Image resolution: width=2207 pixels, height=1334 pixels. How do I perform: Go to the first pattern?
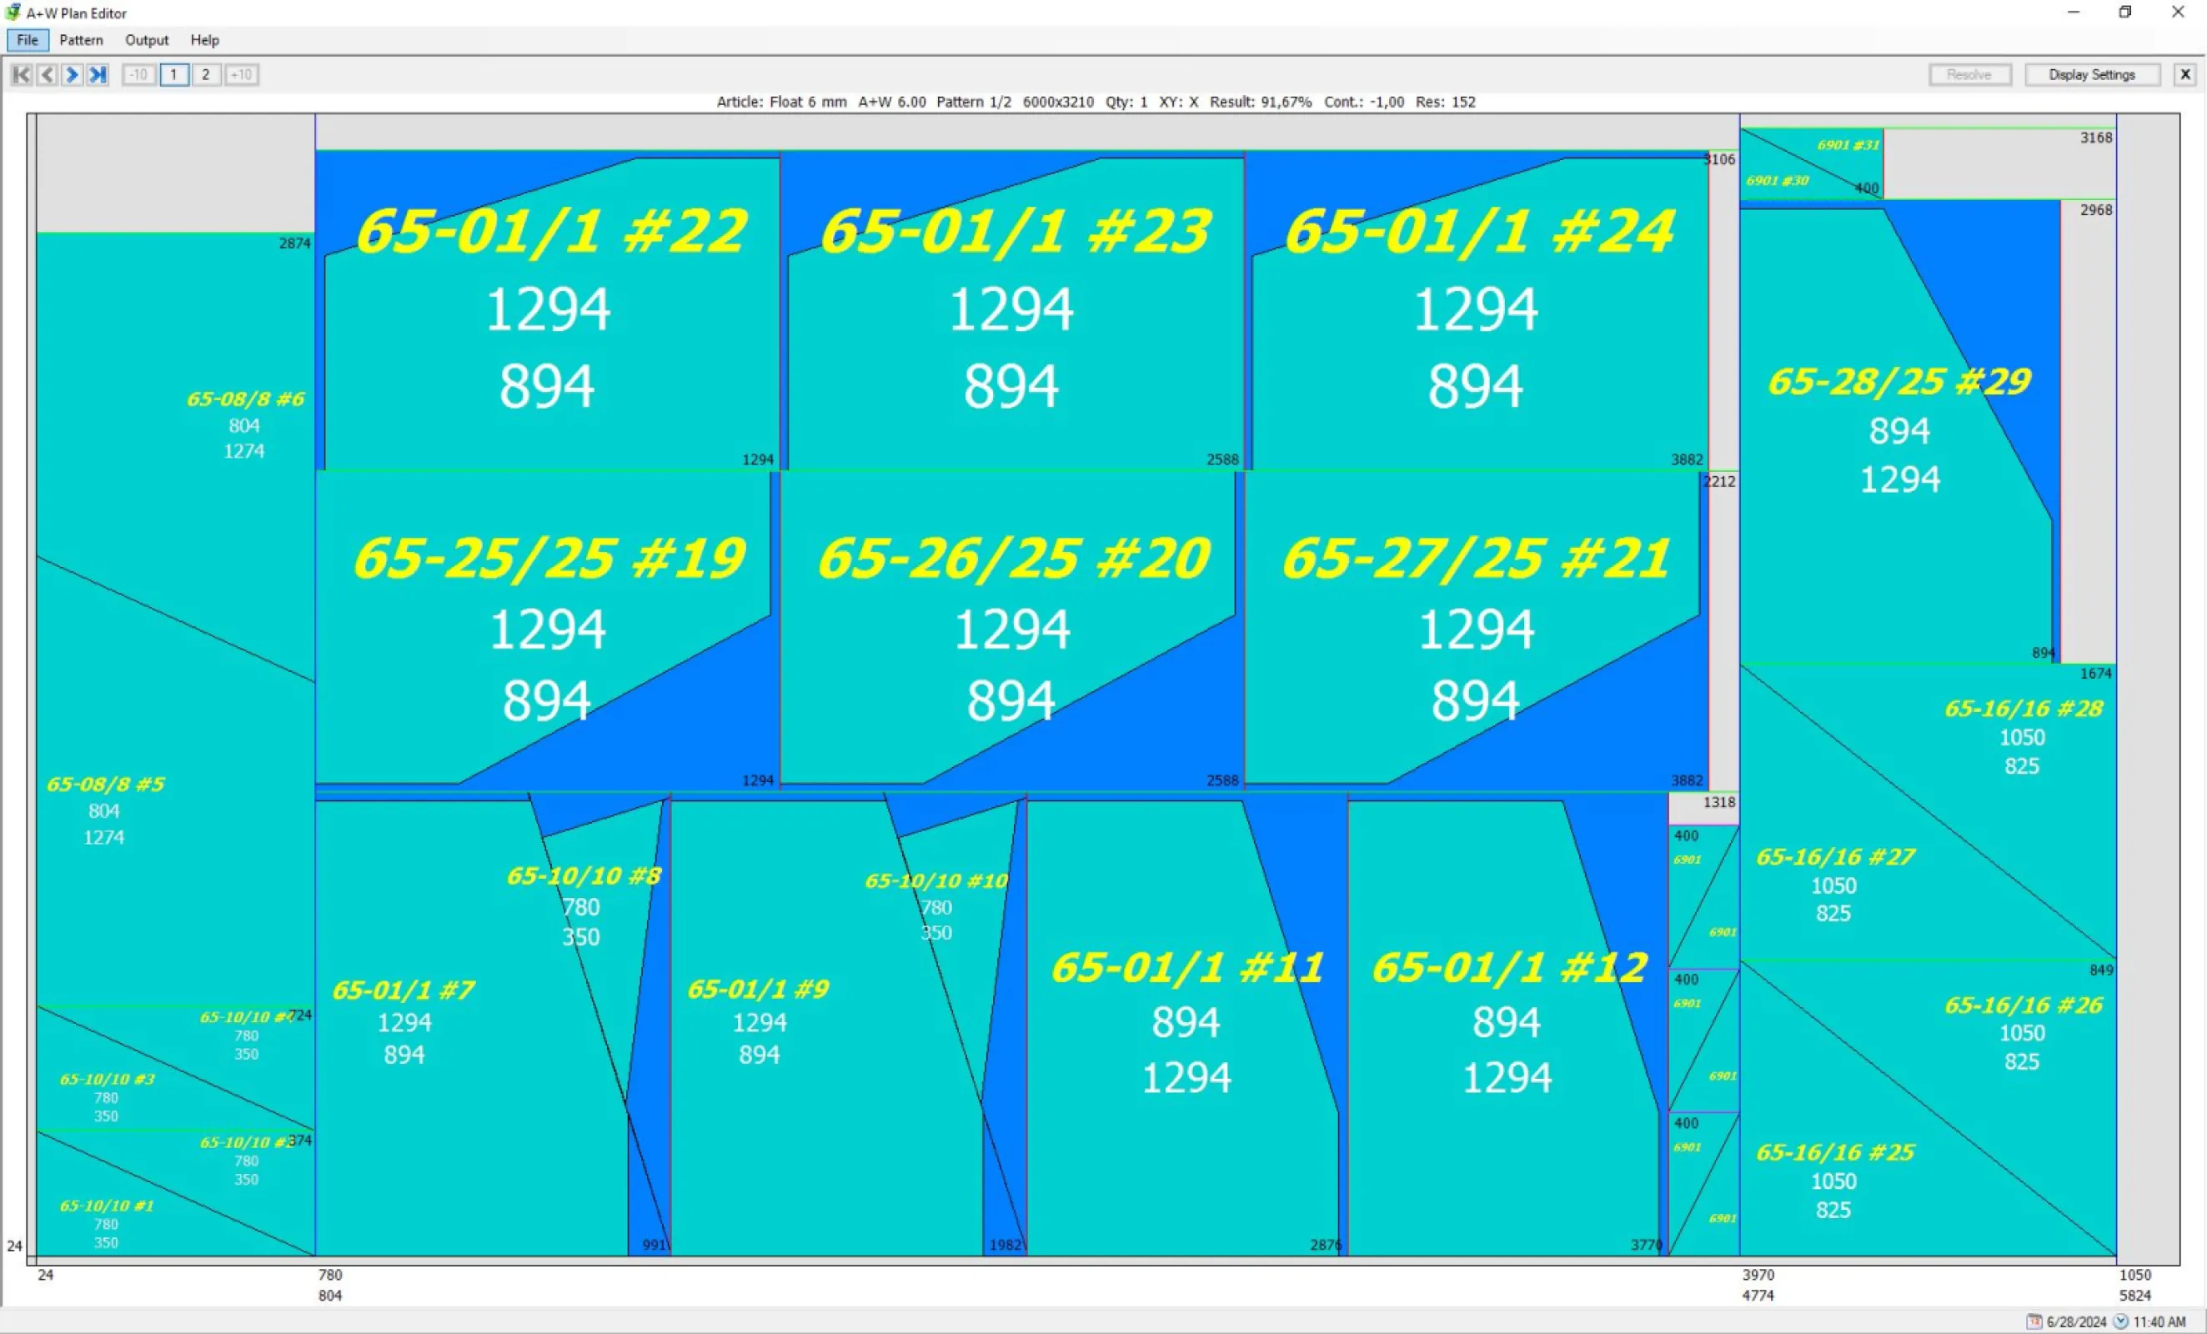[x=22, y=74]
